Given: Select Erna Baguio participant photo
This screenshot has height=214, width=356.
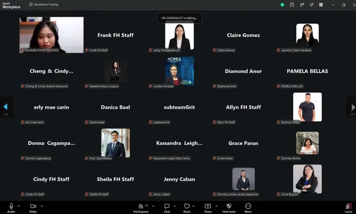Looking at the screenshot, I should point(307,179).
